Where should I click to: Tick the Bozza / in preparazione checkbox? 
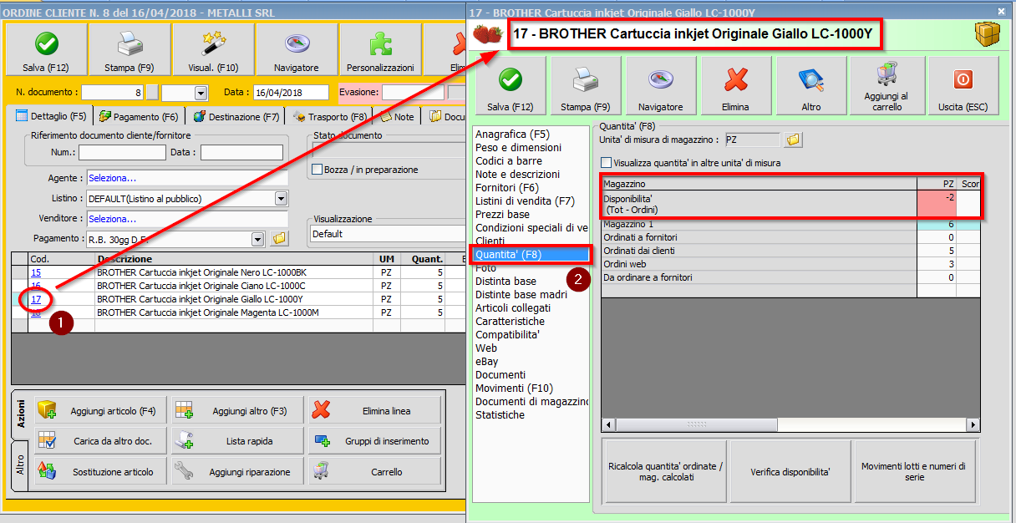pos(317,170)
